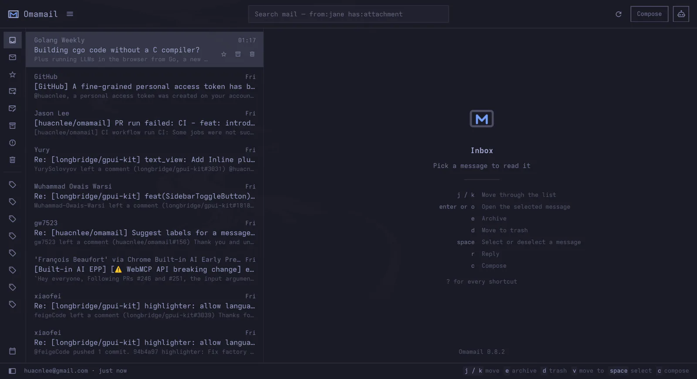Click the Compose button
Image resolution: width=697 pixels, height=379 pixels.
pos(649,14)
